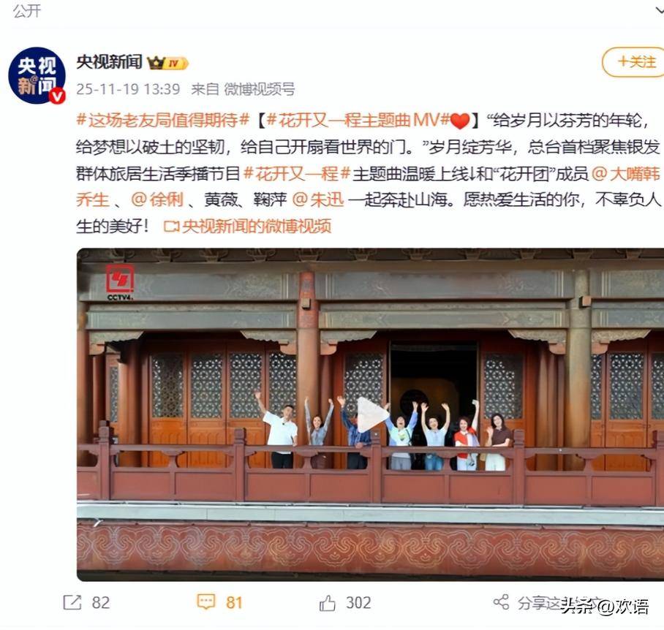This screenshot has width=664, height=630.
Task: Like the post with the thumbs-up icon
Action: click(328, 602)
